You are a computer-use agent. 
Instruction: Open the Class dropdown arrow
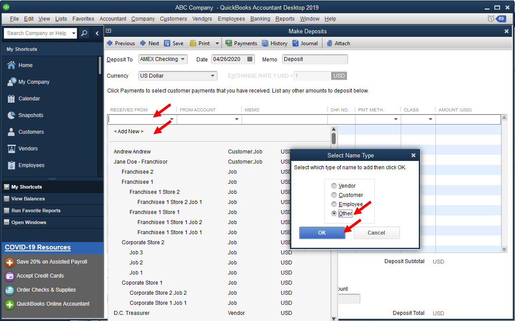(430, 119)
